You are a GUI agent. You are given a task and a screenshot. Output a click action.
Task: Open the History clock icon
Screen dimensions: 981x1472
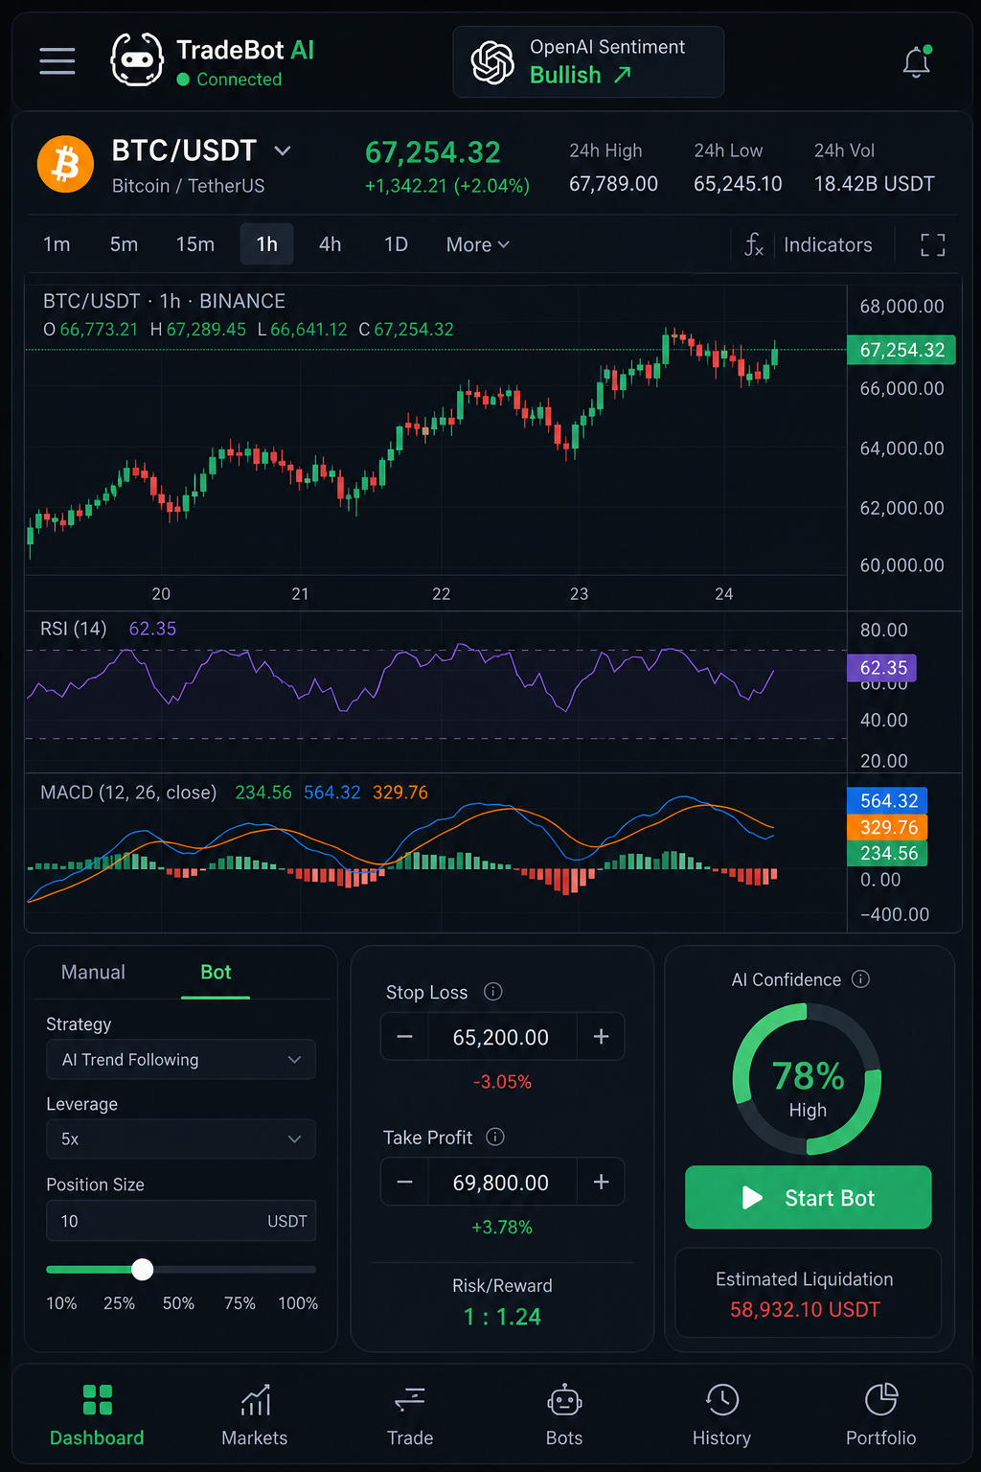tap(722, 1400)
